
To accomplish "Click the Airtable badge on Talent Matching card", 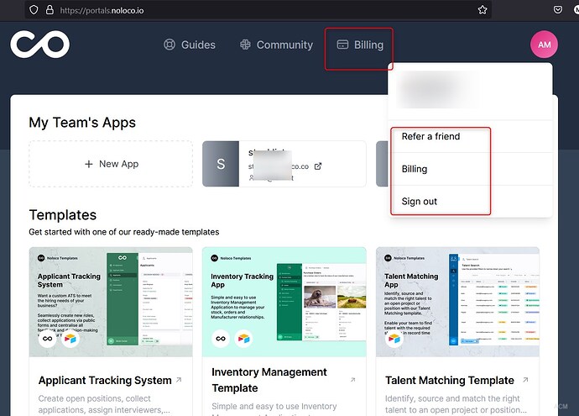I will point(394,339).
